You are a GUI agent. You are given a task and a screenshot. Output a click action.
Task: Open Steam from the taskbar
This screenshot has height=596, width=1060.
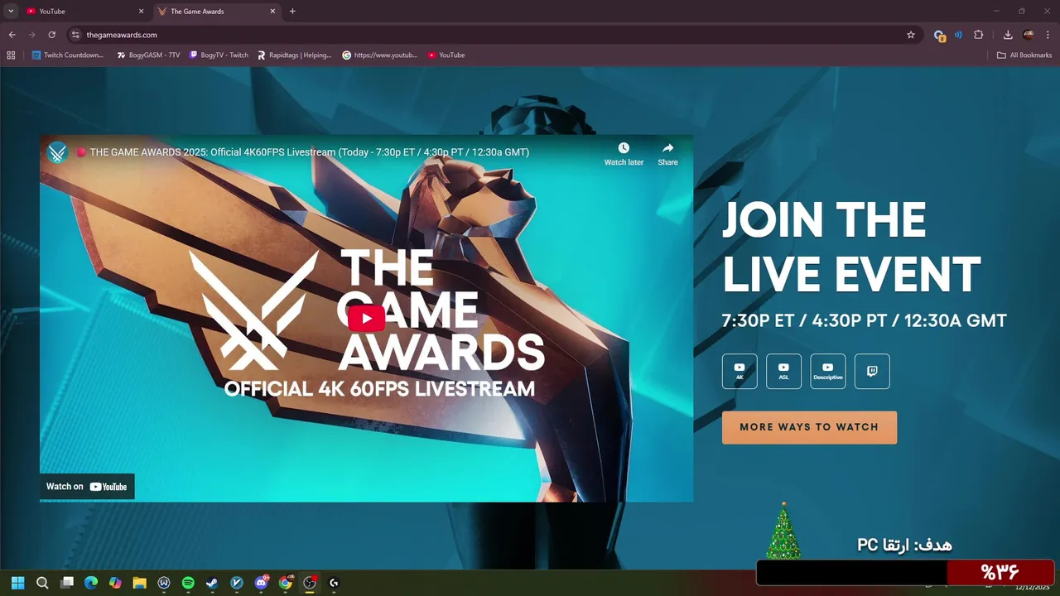tap(212, 583)
